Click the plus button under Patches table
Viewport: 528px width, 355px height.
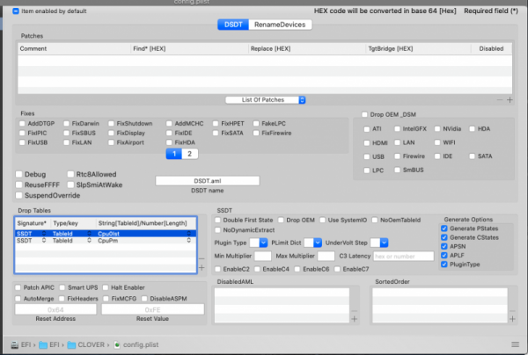click(510, 100)
